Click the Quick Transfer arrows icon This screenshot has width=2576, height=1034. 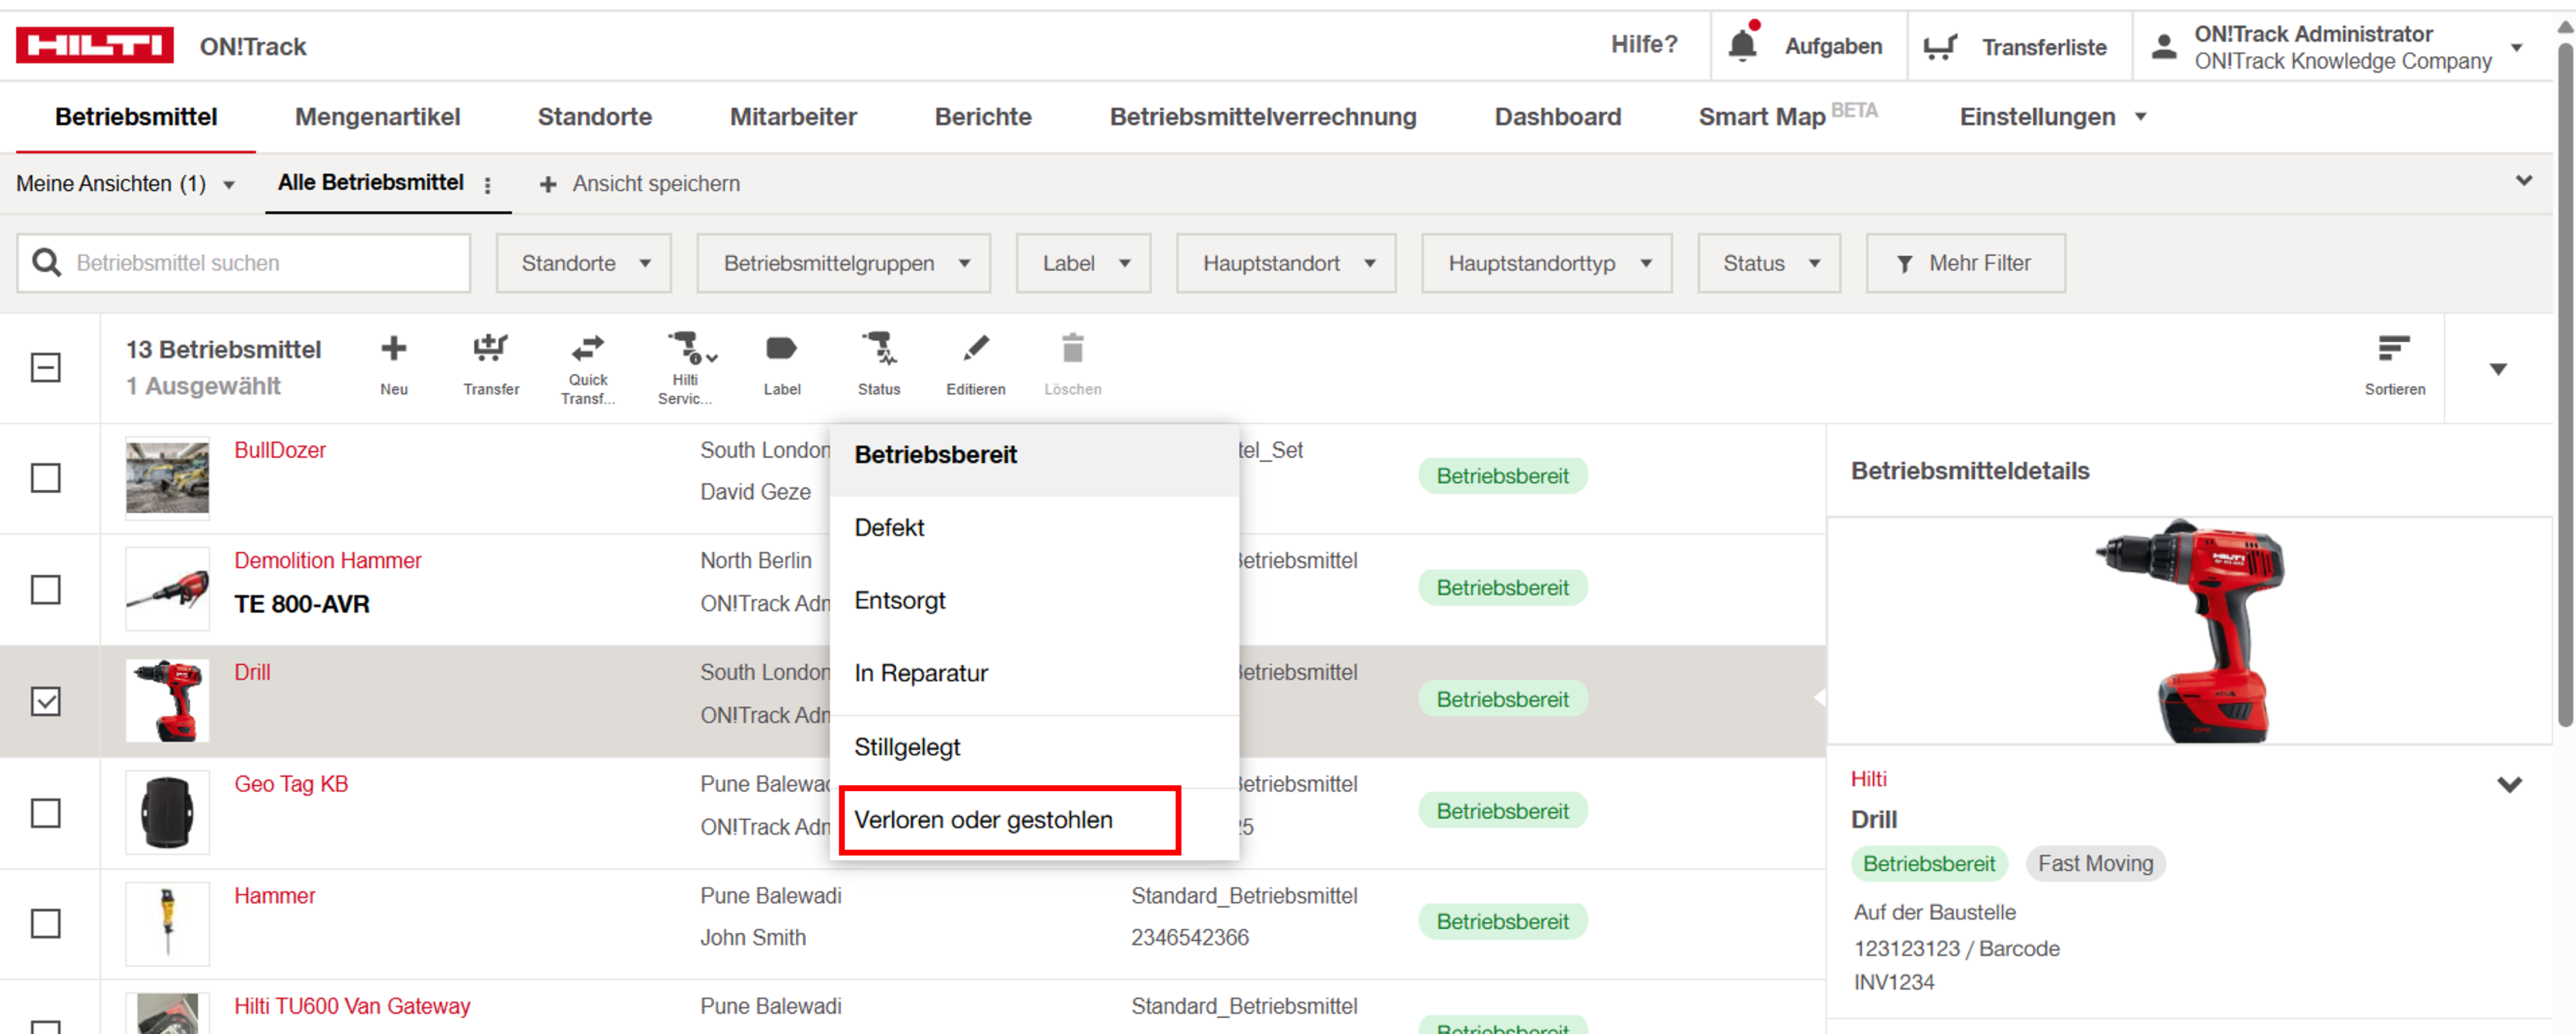[588, 348]
